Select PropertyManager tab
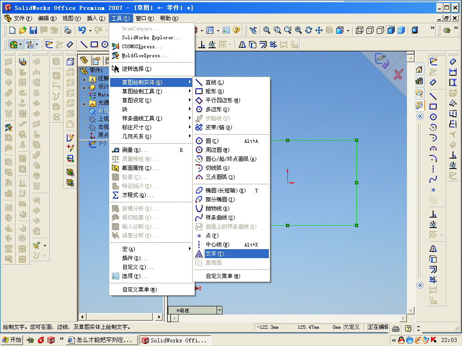462x346 pixels. pyautogui.click(x=96, y=61)
